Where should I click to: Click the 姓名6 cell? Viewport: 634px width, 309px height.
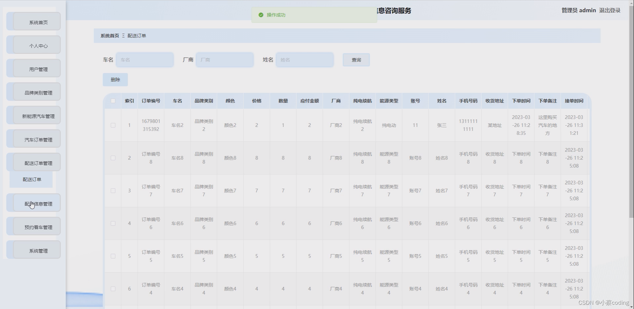pos(442,223)
